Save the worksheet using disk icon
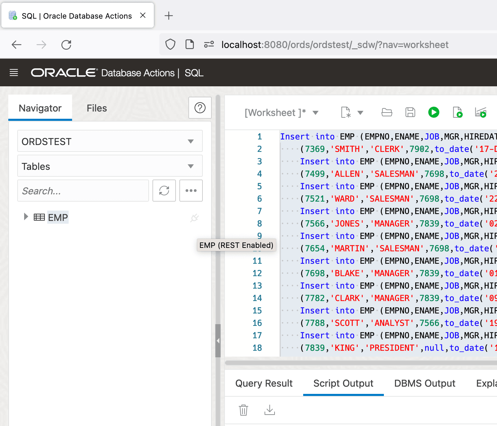497x426 pixels. pos(410,112)
